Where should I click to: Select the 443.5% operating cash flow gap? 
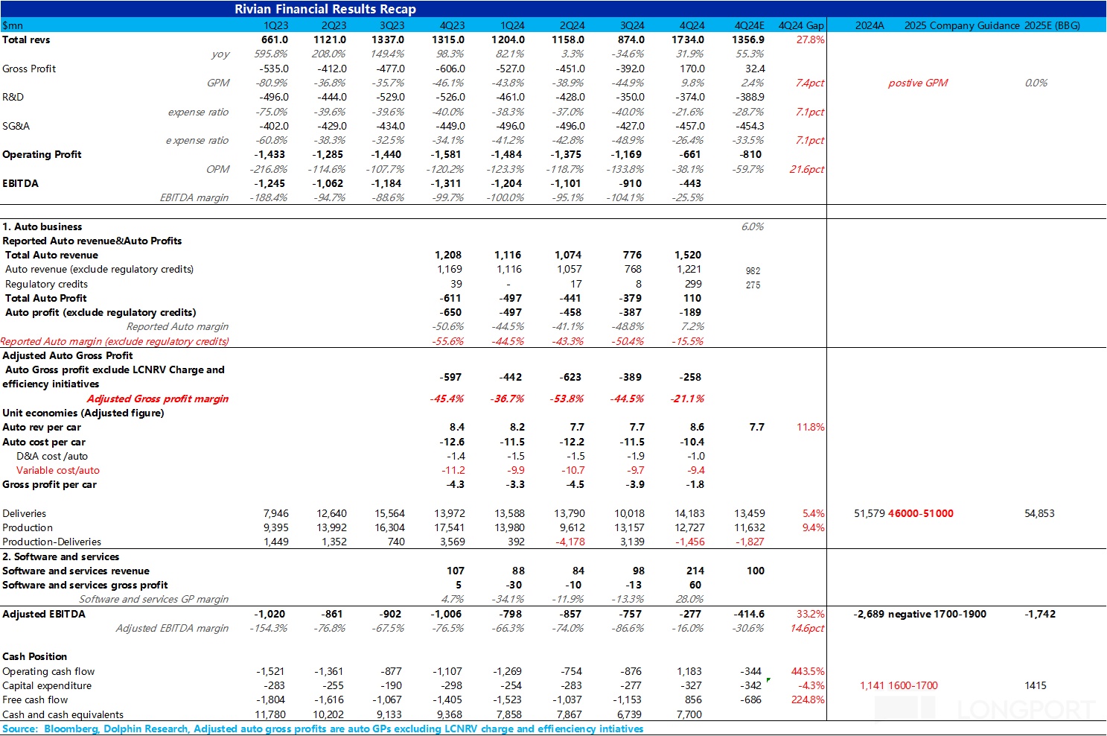coord(808,671)
